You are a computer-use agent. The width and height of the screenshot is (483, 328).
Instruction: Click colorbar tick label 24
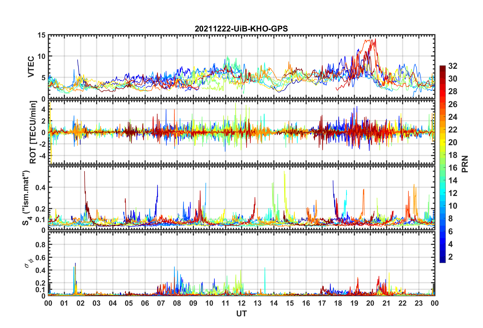(x=453, y=117)
